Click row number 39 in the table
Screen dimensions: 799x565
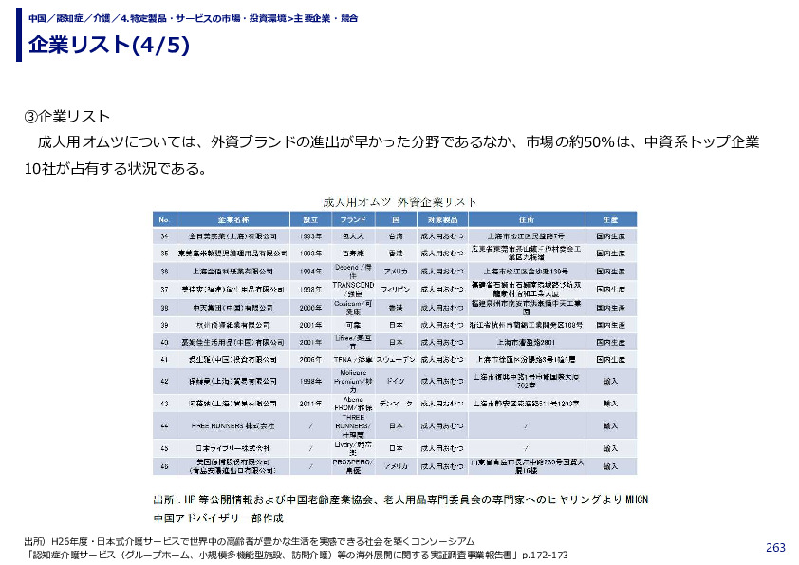(x=164, y=325)
